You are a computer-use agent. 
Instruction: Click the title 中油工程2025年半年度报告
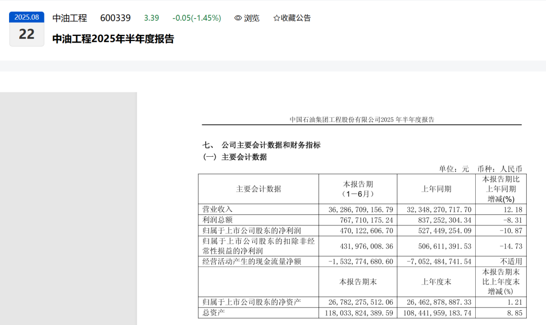click(113, 38)
